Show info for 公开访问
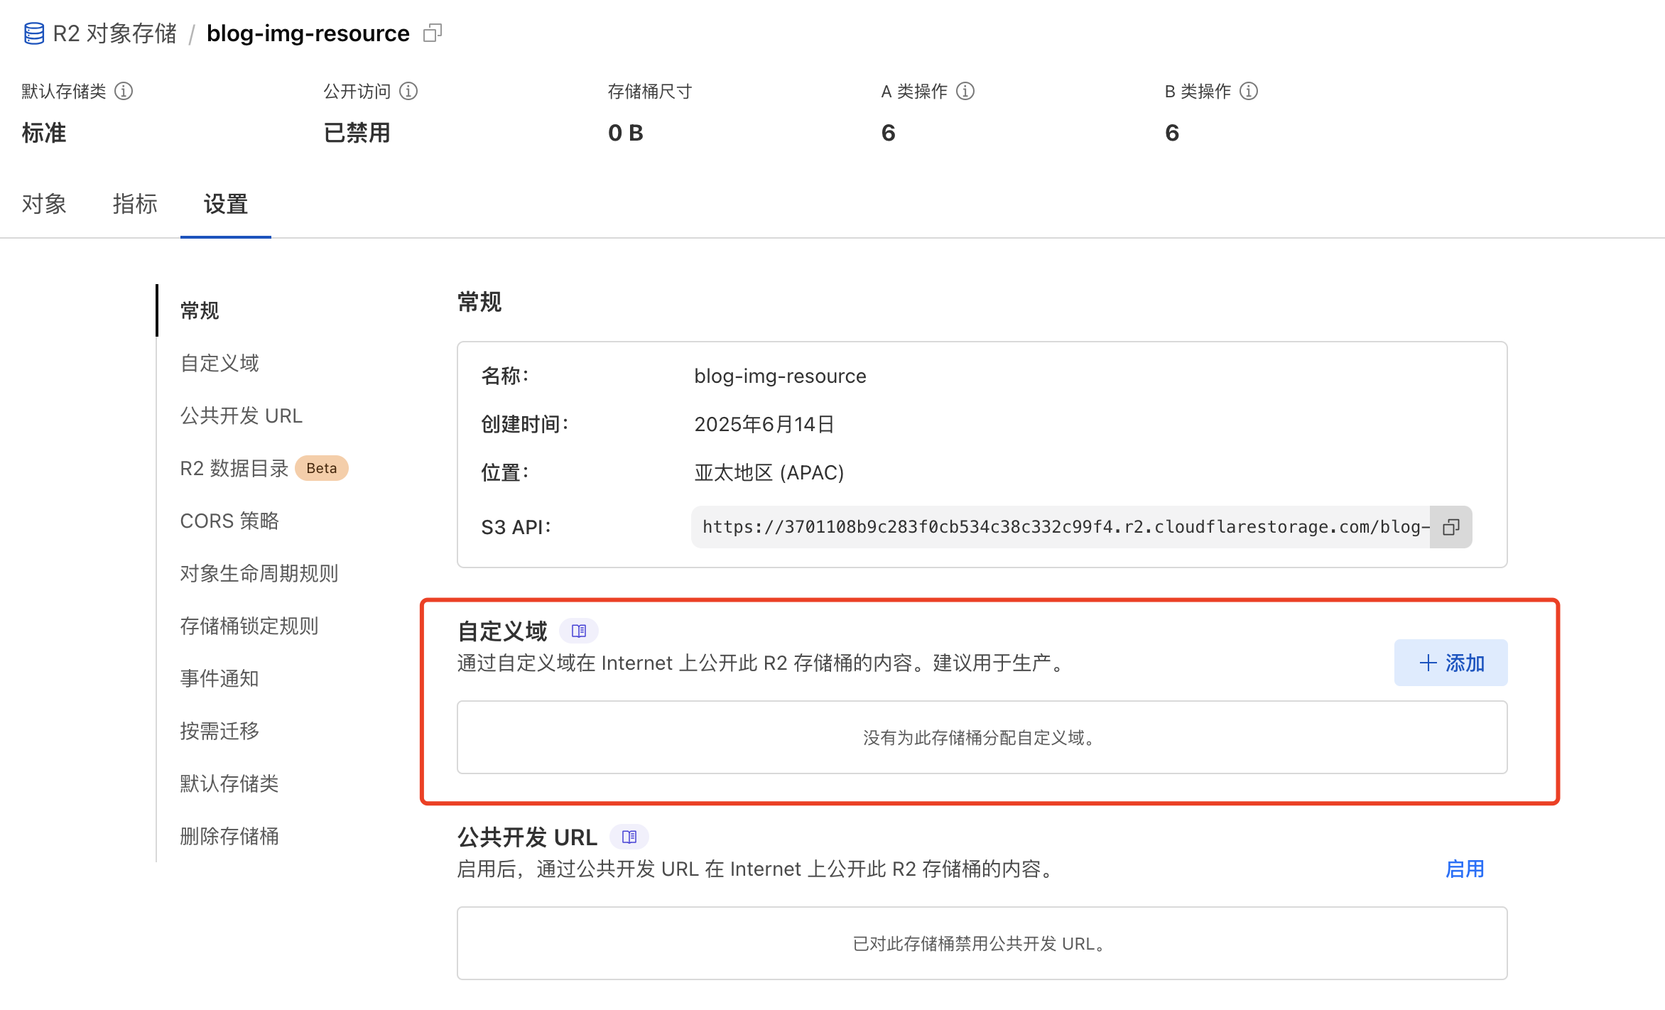Image resolution: width=1665 pixels, height=1010 pixels. click(408, 91)
